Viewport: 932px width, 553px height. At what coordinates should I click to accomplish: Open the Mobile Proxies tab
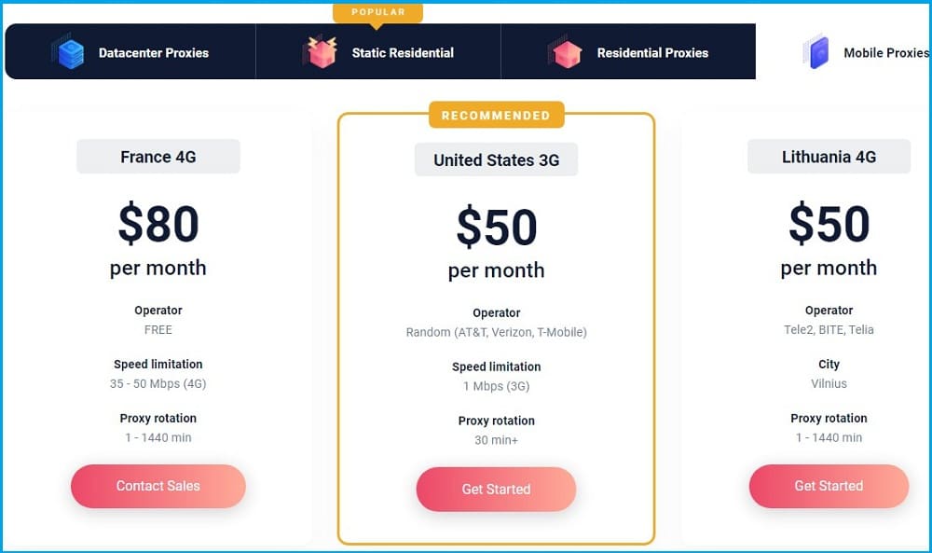tap(865, 51)
